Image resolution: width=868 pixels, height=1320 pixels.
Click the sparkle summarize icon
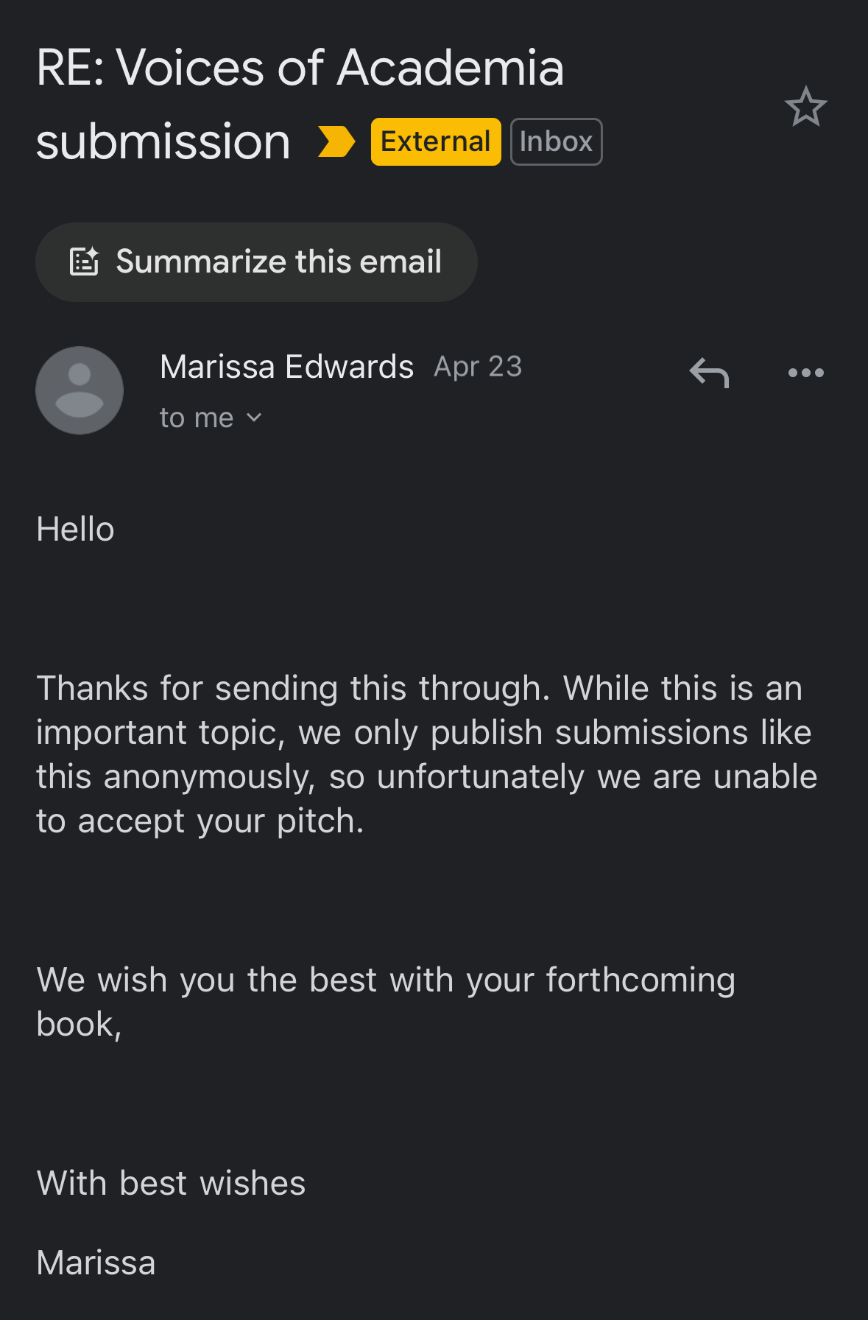84,261
